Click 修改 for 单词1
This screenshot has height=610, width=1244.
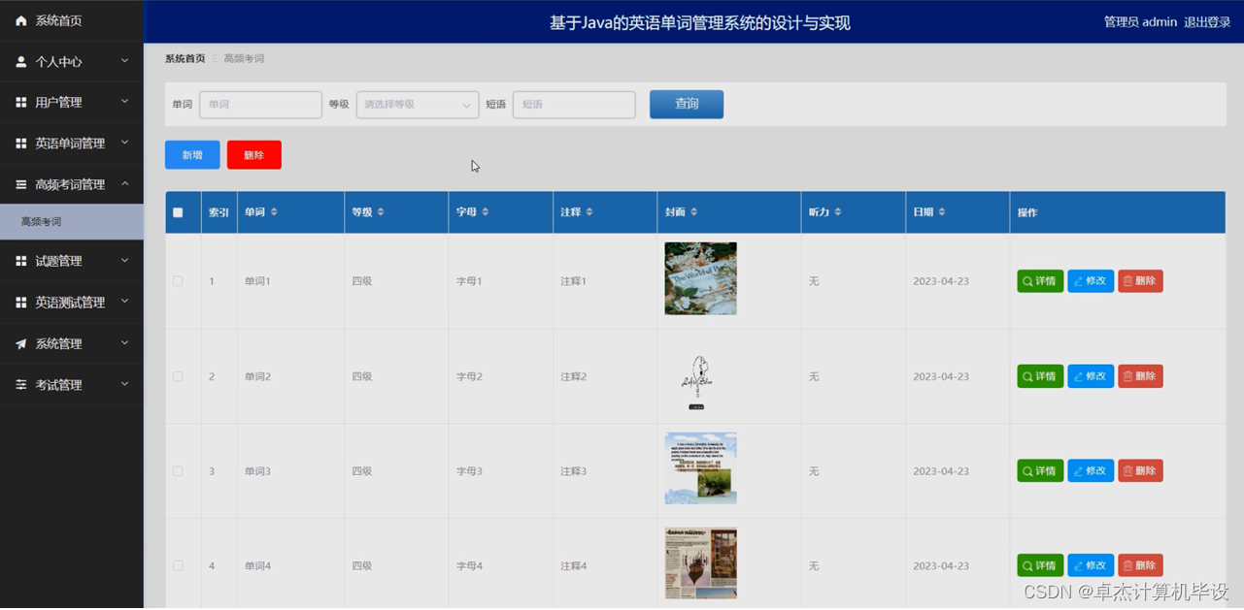pyautogui.click(x=1091, y=281)
